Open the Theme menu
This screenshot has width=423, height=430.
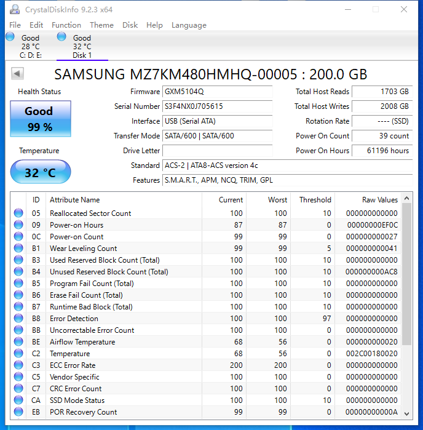coord(101,25)
